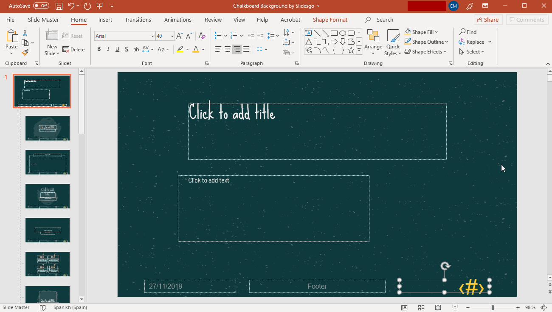Click the Format Painter brush icon
Screen dimensions: 552x312
(x=25, y=53)
